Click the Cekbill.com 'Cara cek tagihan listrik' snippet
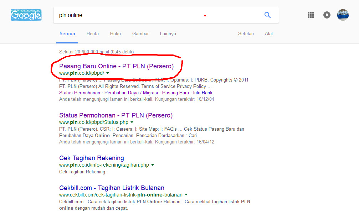The image size is (359, 220). (154, 205)
